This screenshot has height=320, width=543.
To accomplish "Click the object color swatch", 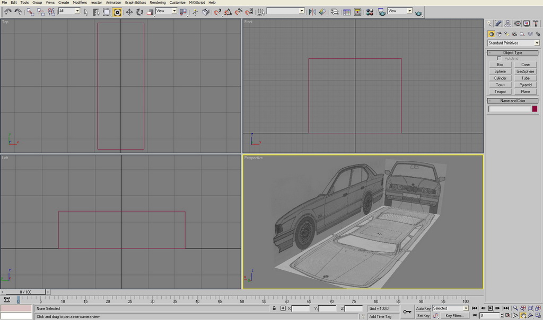I will tap(535, 109).
